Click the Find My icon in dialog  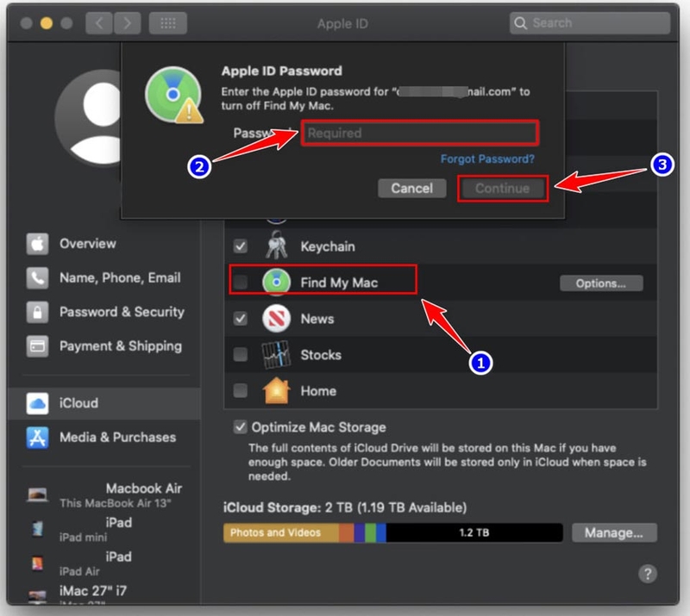[x=174, y=95]
